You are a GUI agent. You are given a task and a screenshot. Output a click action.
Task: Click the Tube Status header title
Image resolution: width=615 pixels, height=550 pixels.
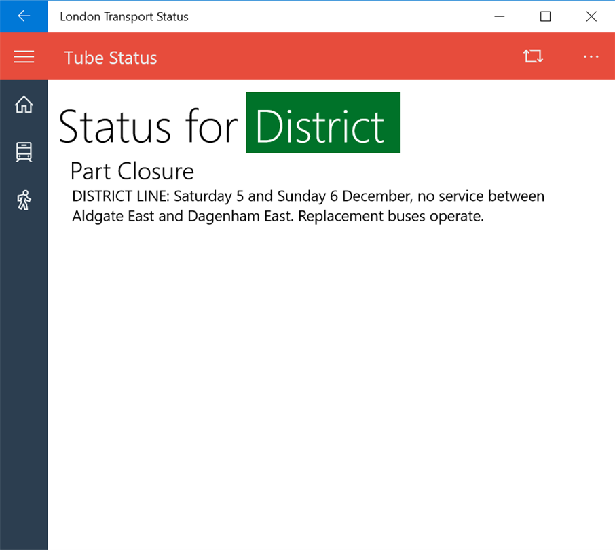click(x=110, y=58)
